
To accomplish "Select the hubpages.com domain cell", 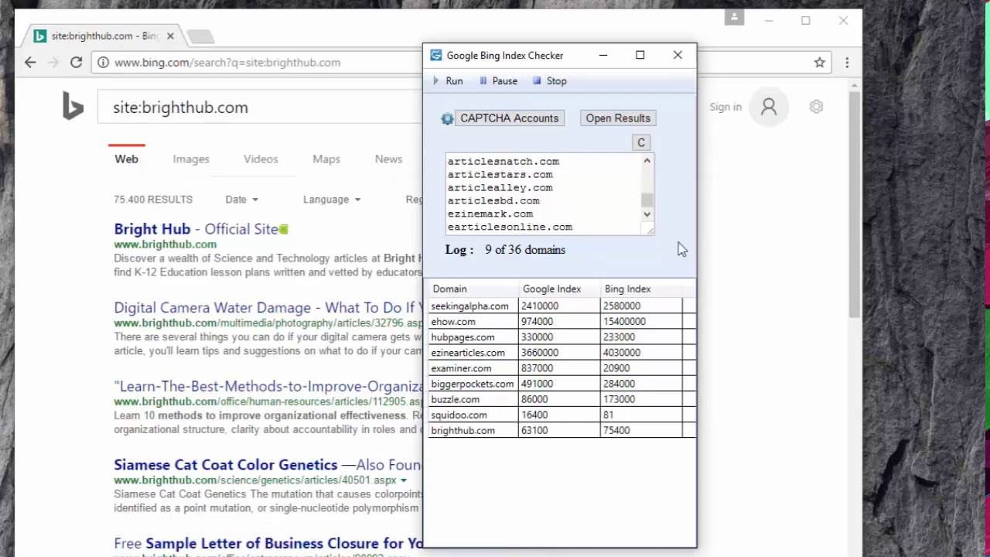I will (473, 337).
